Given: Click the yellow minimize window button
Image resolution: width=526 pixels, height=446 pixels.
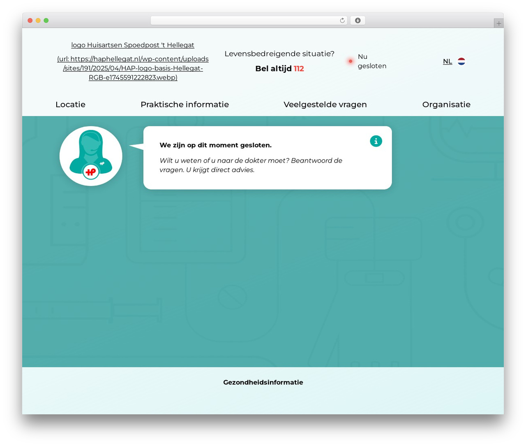Looking at the screenshot, I should coord(38,21).
